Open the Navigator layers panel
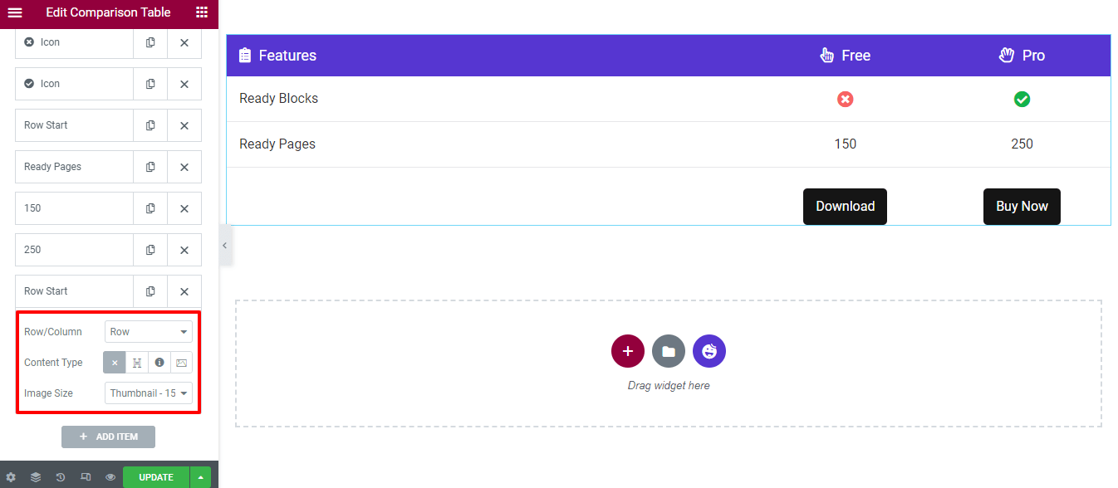This screenshot has height=488, width=1118. click(36, 477)
